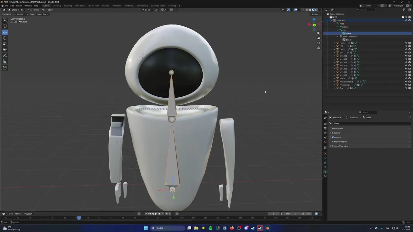Switch to the Shading workspace tab
The width and height of the screenshot is (413, 232).
point(106,6)
